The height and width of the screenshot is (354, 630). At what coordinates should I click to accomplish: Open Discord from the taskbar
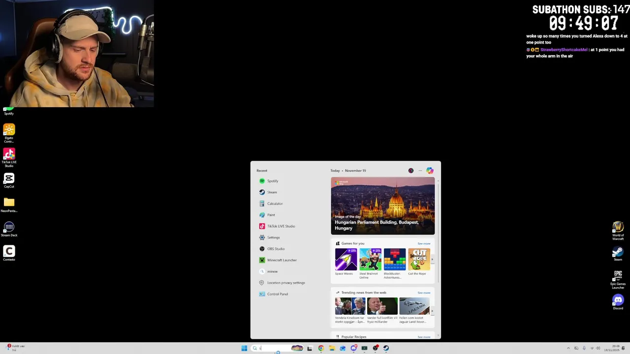pos(354,348)
